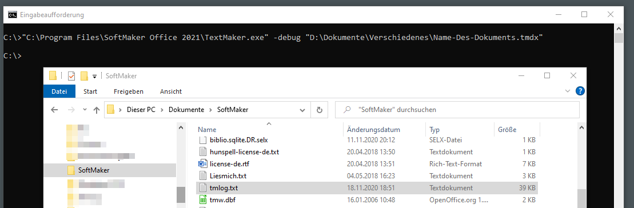Click the hunspell-license-de.txt file icon

(202, 152)
